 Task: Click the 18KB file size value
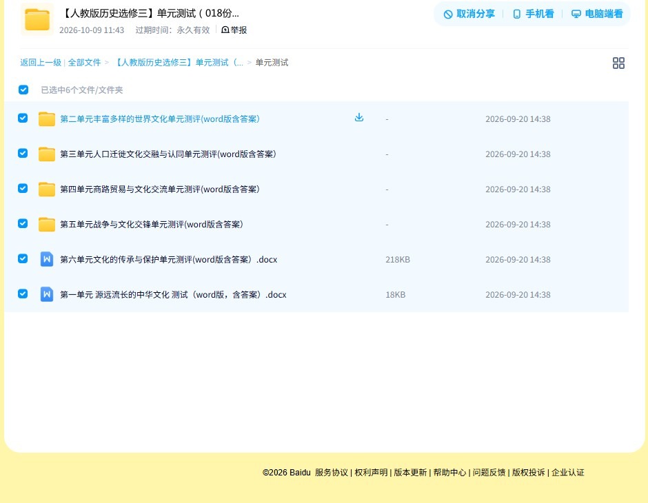(395, 294)
